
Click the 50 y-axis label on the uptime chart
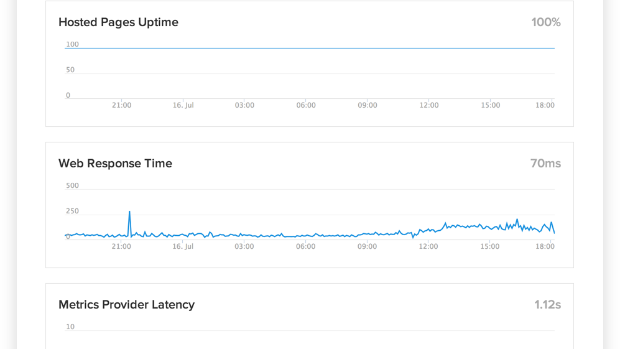point(70,70)
